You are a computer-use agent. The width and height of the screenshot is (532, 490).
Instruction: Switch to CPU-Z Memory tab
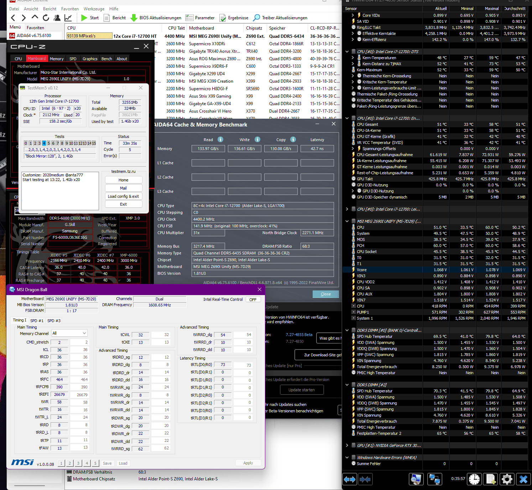click(x=57, y=59)
